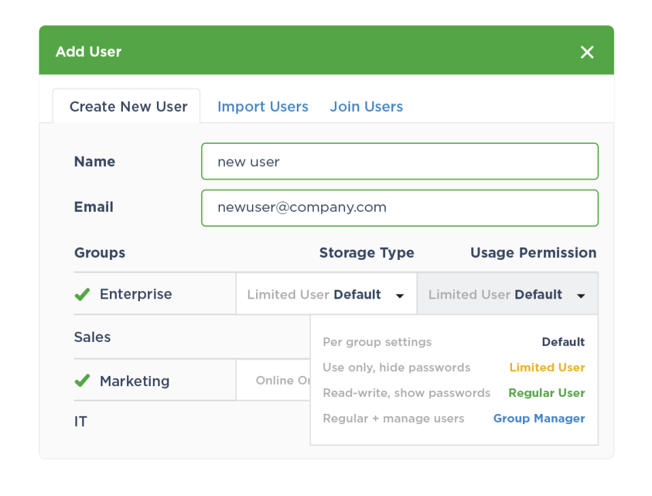The height and width of the screenshot is (496, 652).
Task: Select the IT group row
Action: click(x=81, y=421)
